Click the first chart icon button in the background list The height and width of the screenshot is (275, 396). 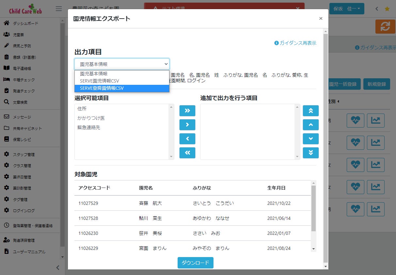coord(376,120)
